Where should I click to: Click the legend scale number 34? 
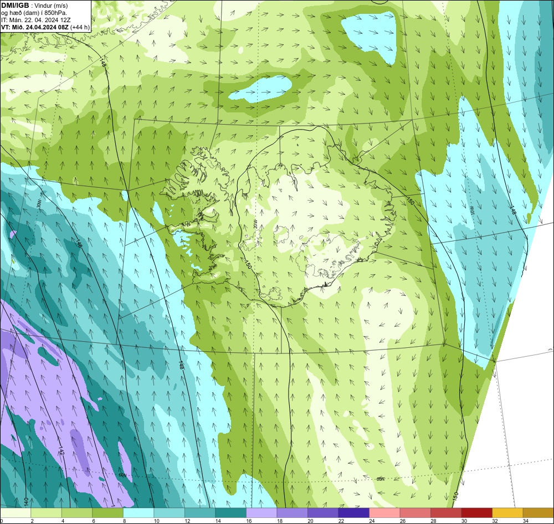tap(525, 521)
